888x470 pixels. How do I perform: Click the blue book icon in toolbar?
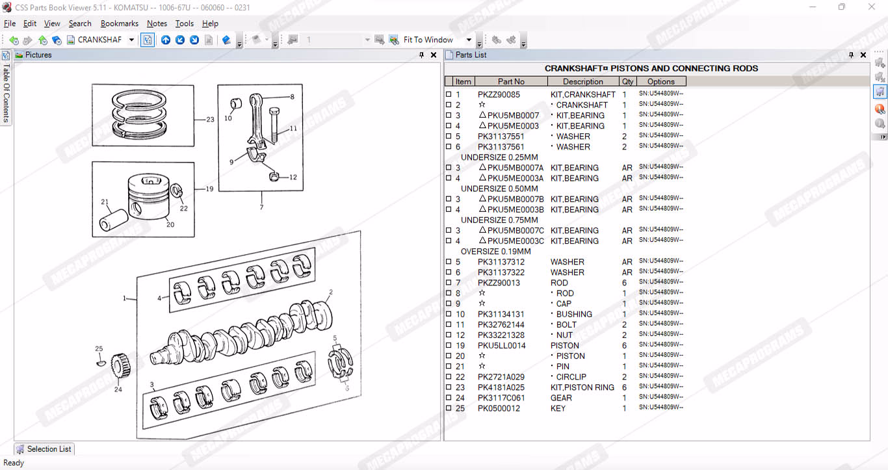226,40
